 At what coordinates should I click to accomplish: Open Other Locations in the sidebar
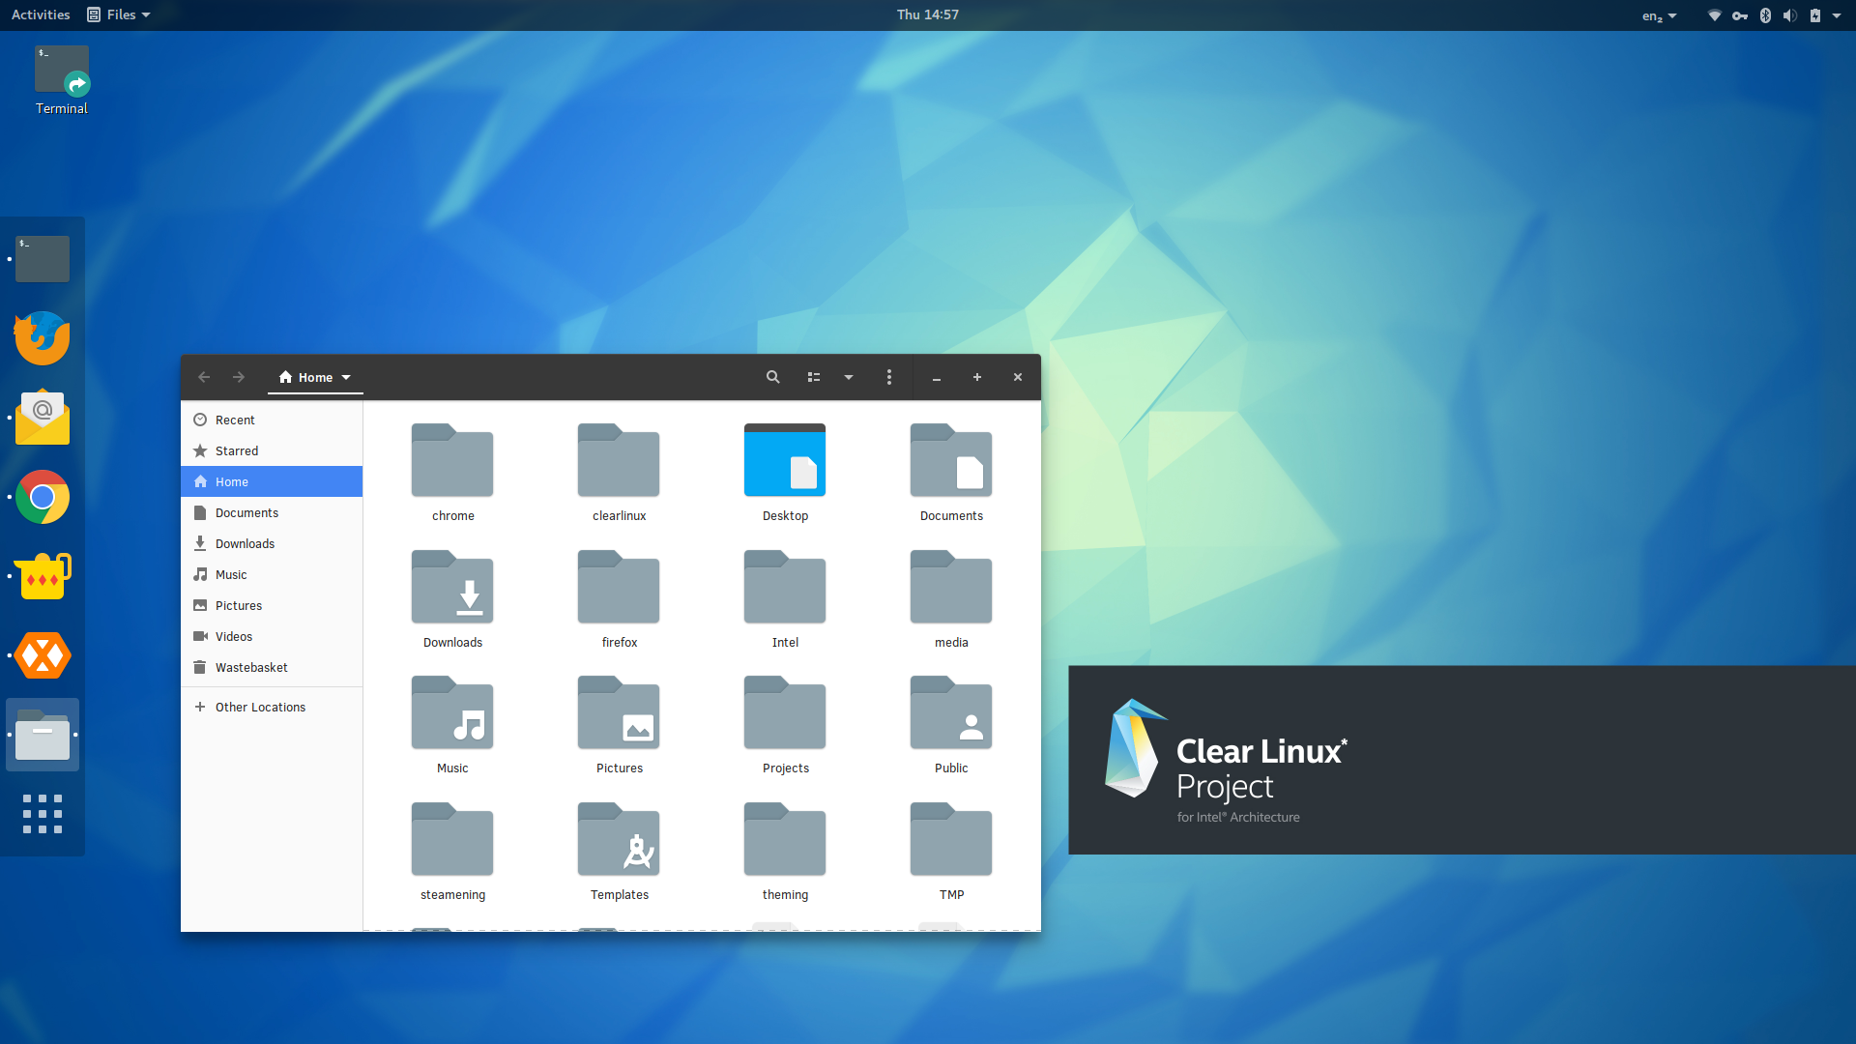pyautogui.click(x=272, y=707)
